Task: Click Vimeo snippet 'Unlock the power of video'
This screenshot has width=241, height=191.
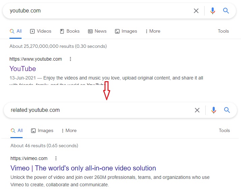Action: [37, 177]
